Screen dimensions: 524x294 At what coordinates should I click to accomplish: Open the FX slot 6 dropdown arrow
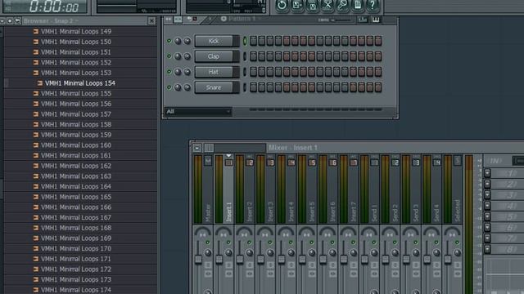click(x=487, y=227)
